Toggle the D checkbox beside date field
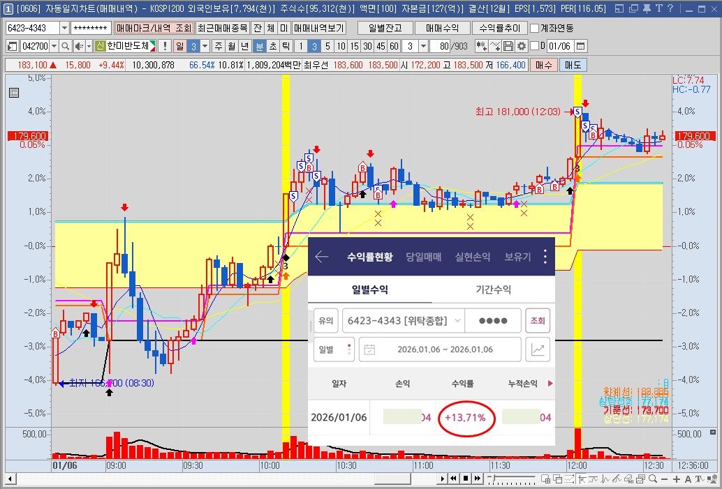Screen dimensions: 722x489 click(534, 46)
